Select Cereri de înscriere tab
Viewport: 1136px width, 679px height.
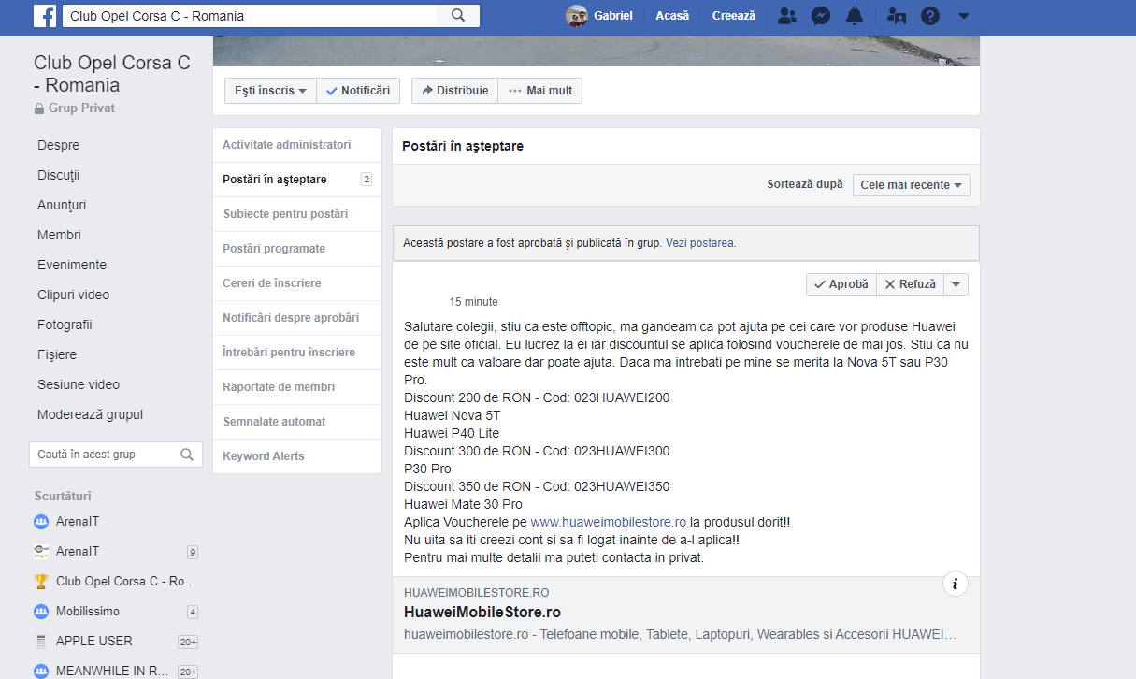coord(297,283)
